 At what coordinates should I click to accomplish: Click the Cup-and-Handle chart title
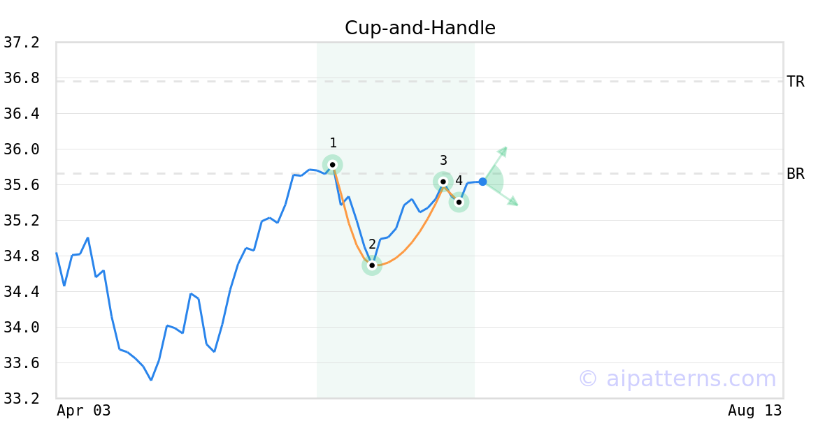(420, 28)
